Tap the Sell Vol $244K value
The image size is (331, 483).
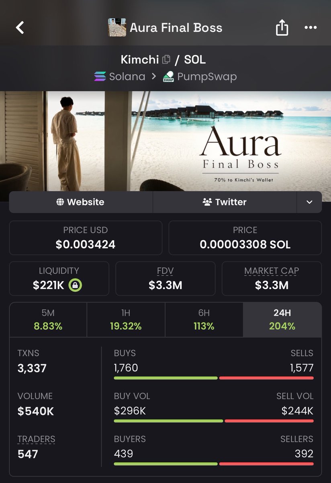click(298, 411)
